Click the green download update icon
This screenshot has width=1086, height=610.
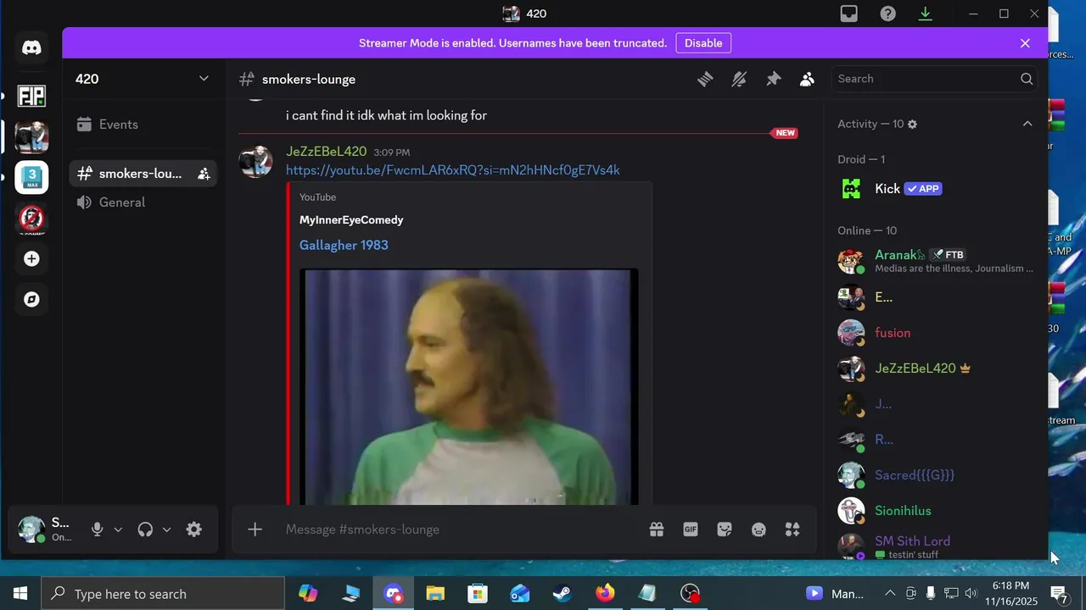coord(926,14)
